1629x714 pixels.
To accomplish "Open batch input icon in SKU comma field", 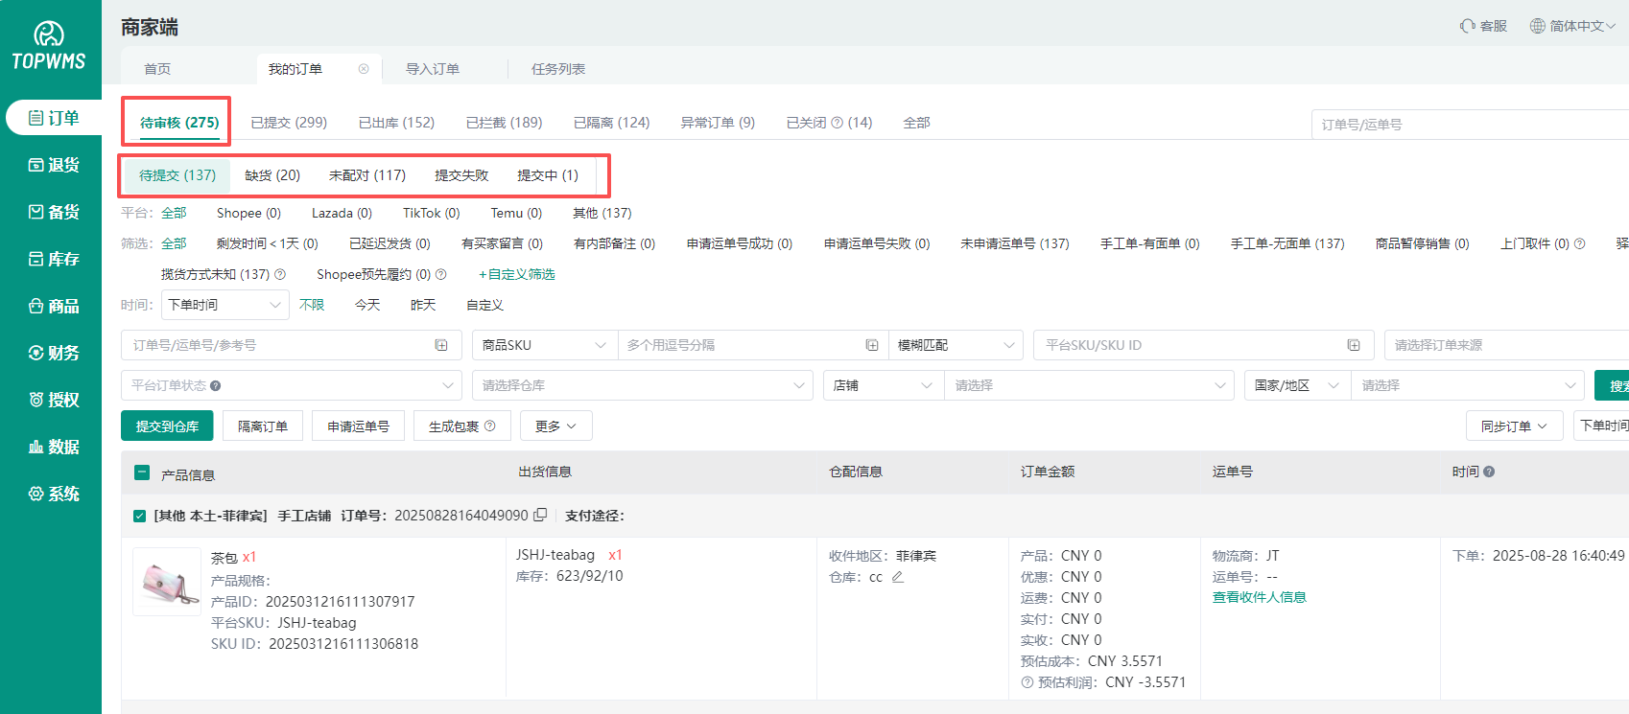I will (x=872, y=345).
